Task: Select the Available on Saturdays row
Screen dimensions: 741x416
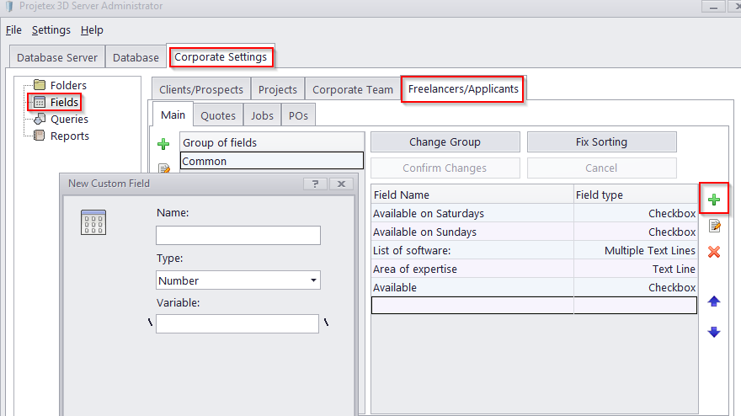Action: tap(534, 213)
